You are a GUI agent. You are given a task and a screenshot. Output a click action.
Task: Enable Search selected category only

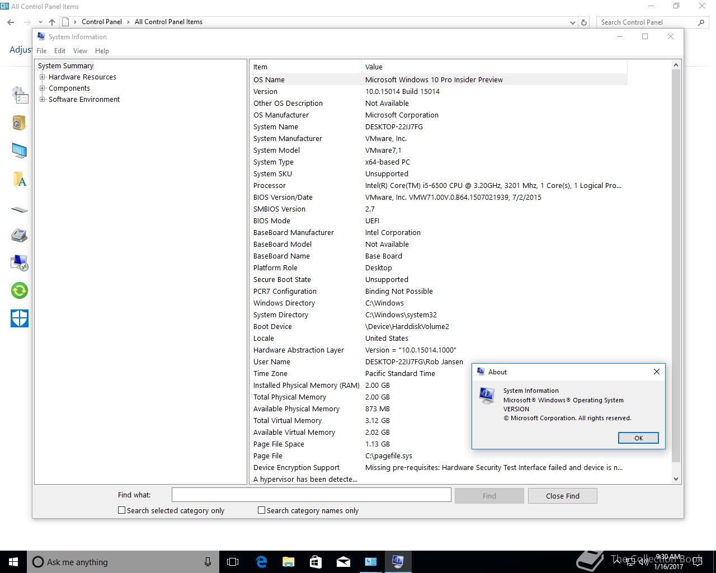click(121, 510)
